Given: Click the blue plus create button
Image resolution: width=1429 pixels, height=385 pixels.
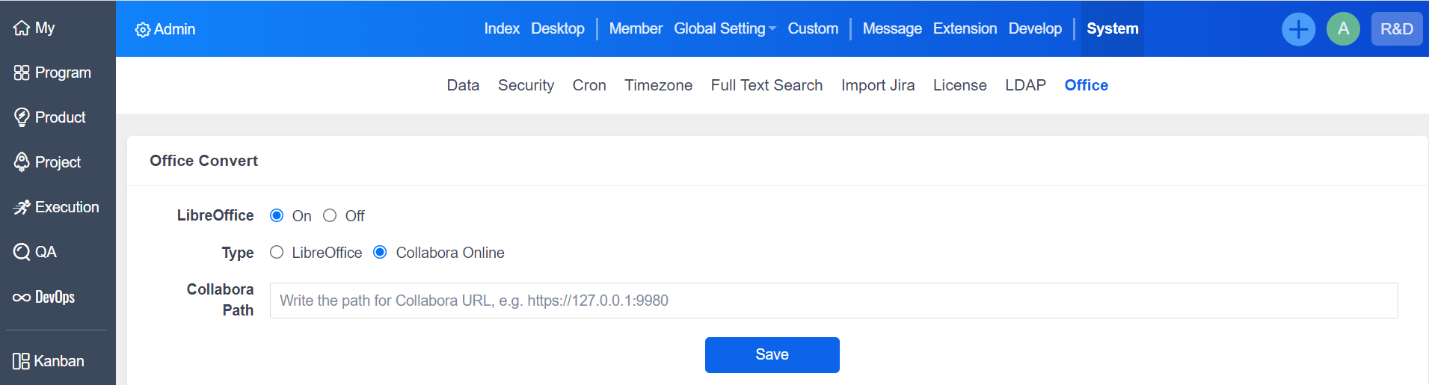Looking at the screenshot, I should 1298,29.
